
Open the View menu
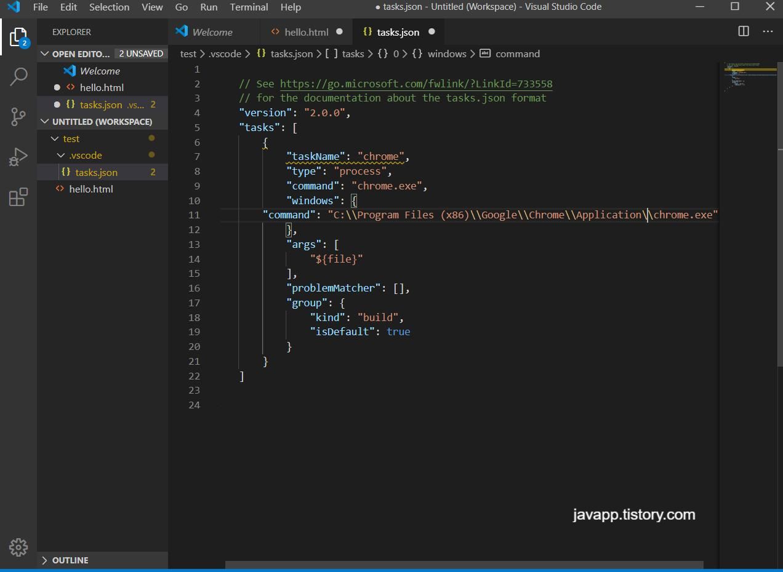(152, 7)
